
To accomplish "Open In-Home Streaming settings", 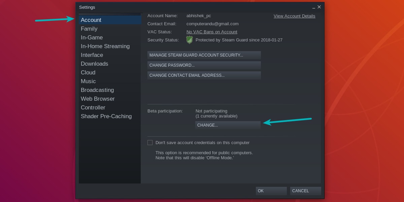I will point(105,46).
